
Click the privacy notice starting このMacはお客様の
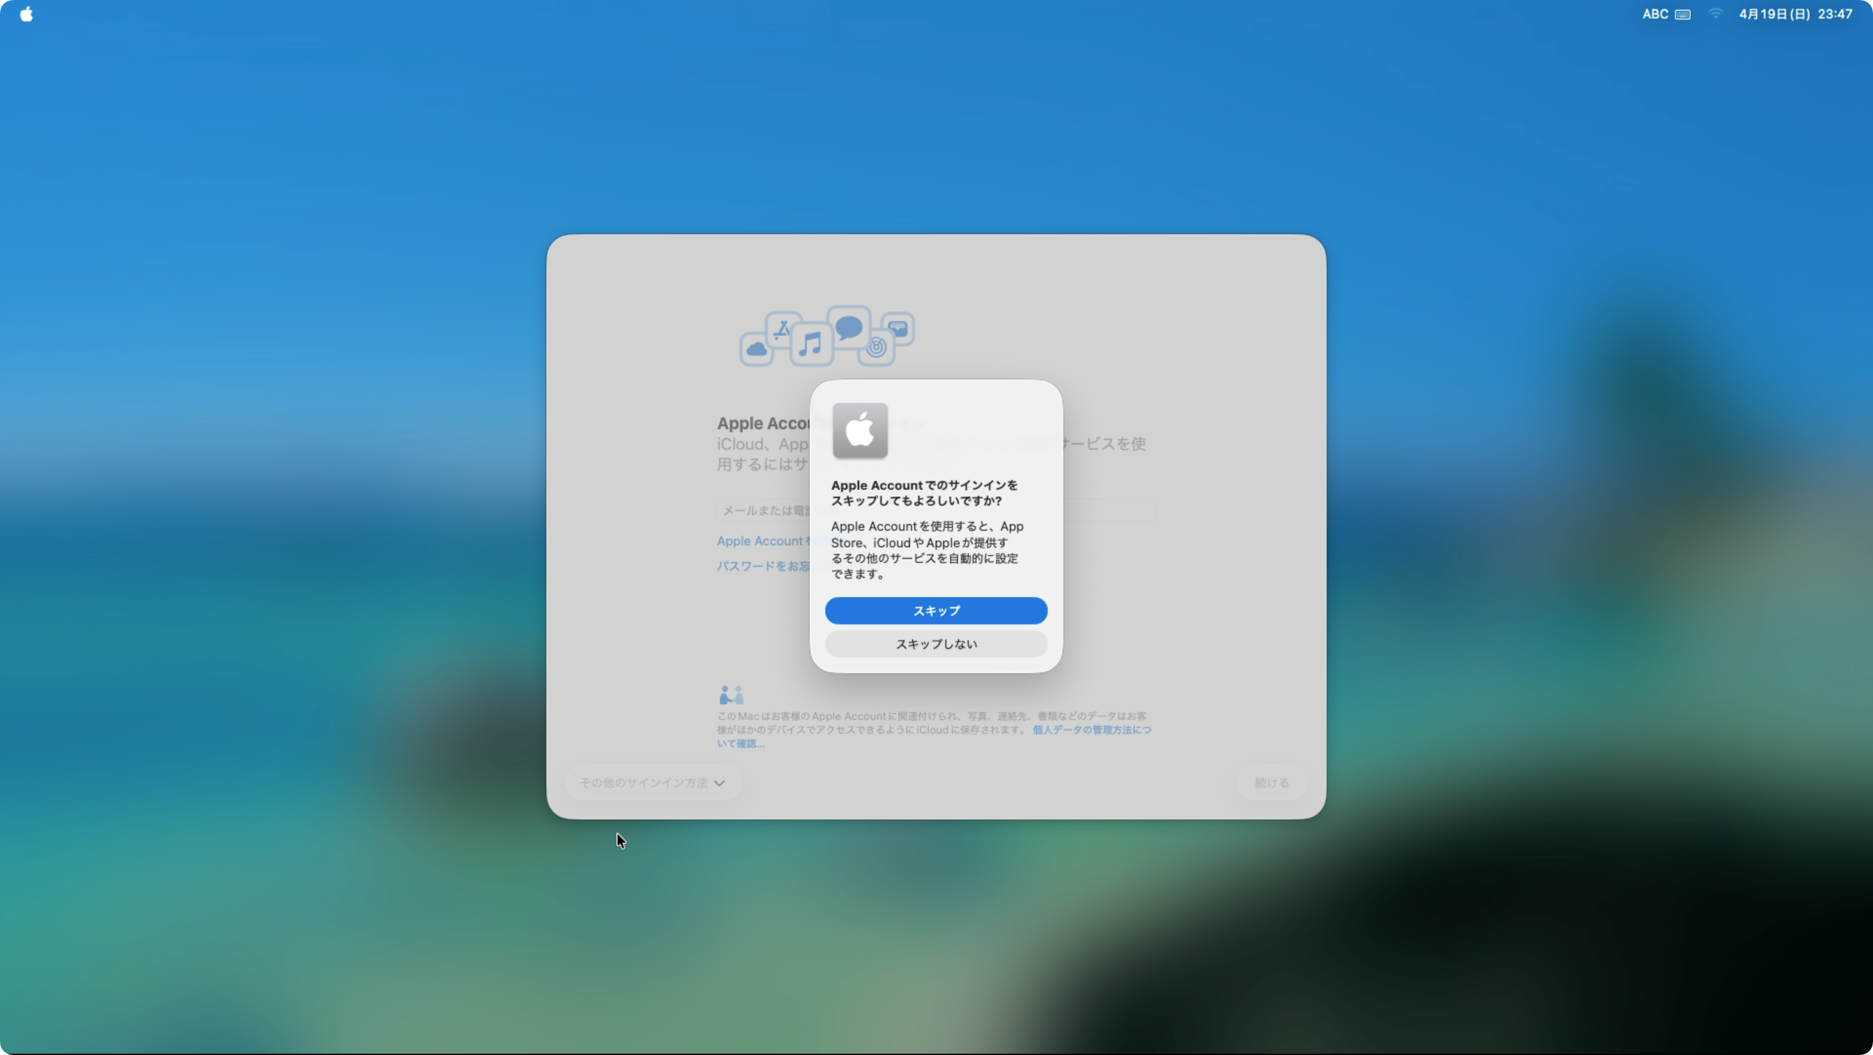(934, 729)
